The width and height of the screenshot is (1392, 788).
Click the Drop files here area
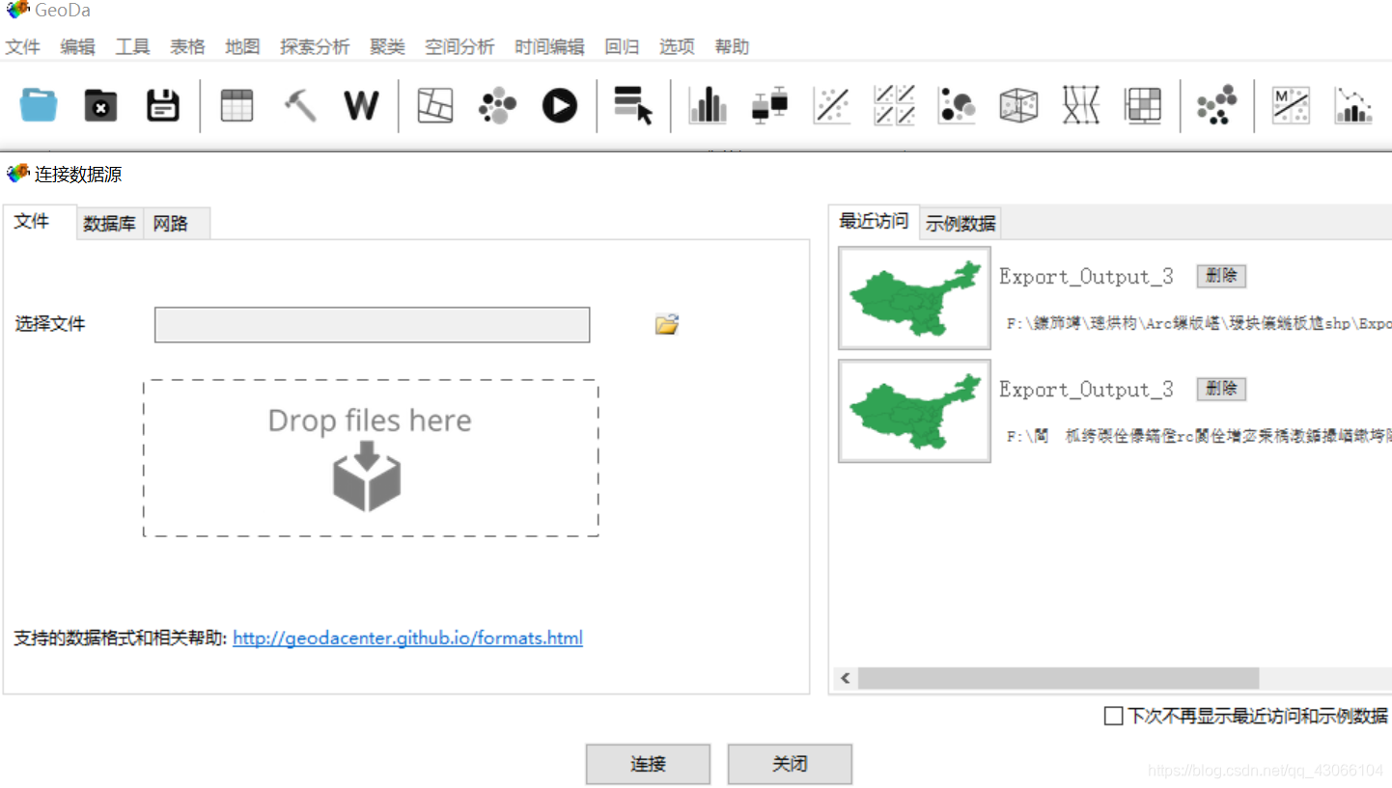(371, 458)
